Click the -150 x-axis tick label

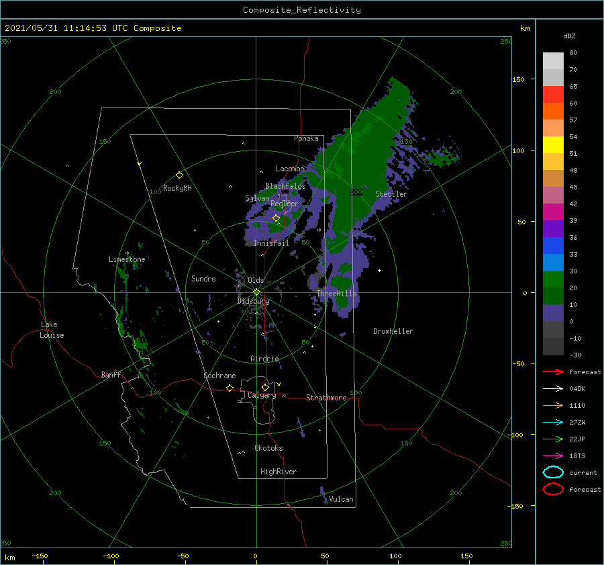(40, 556)
